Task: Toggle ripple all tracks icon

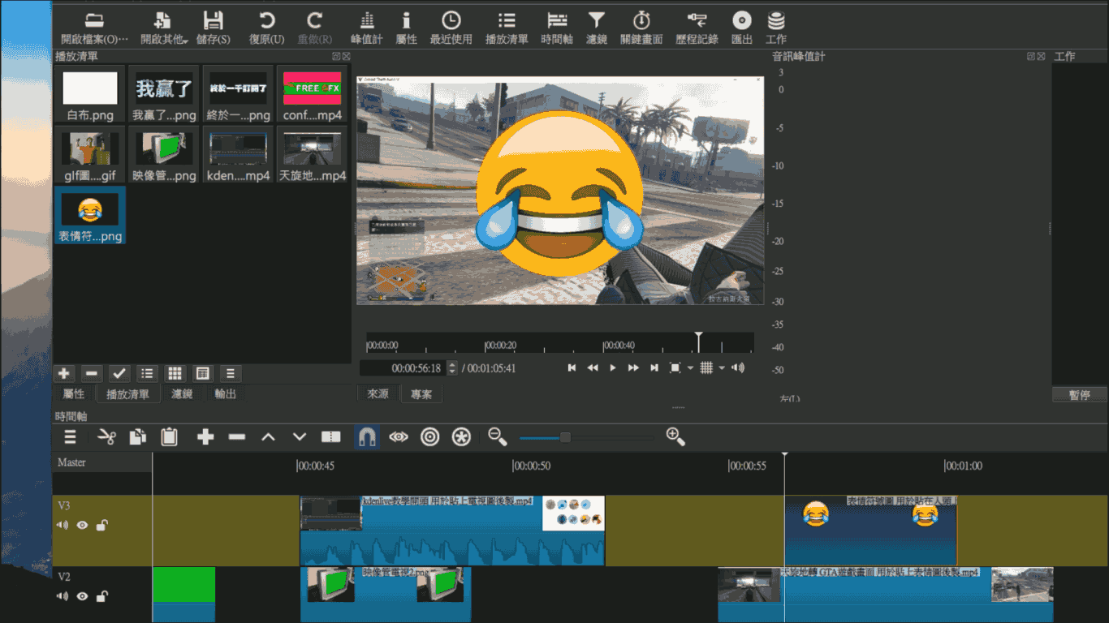Action: coord(461,437)
